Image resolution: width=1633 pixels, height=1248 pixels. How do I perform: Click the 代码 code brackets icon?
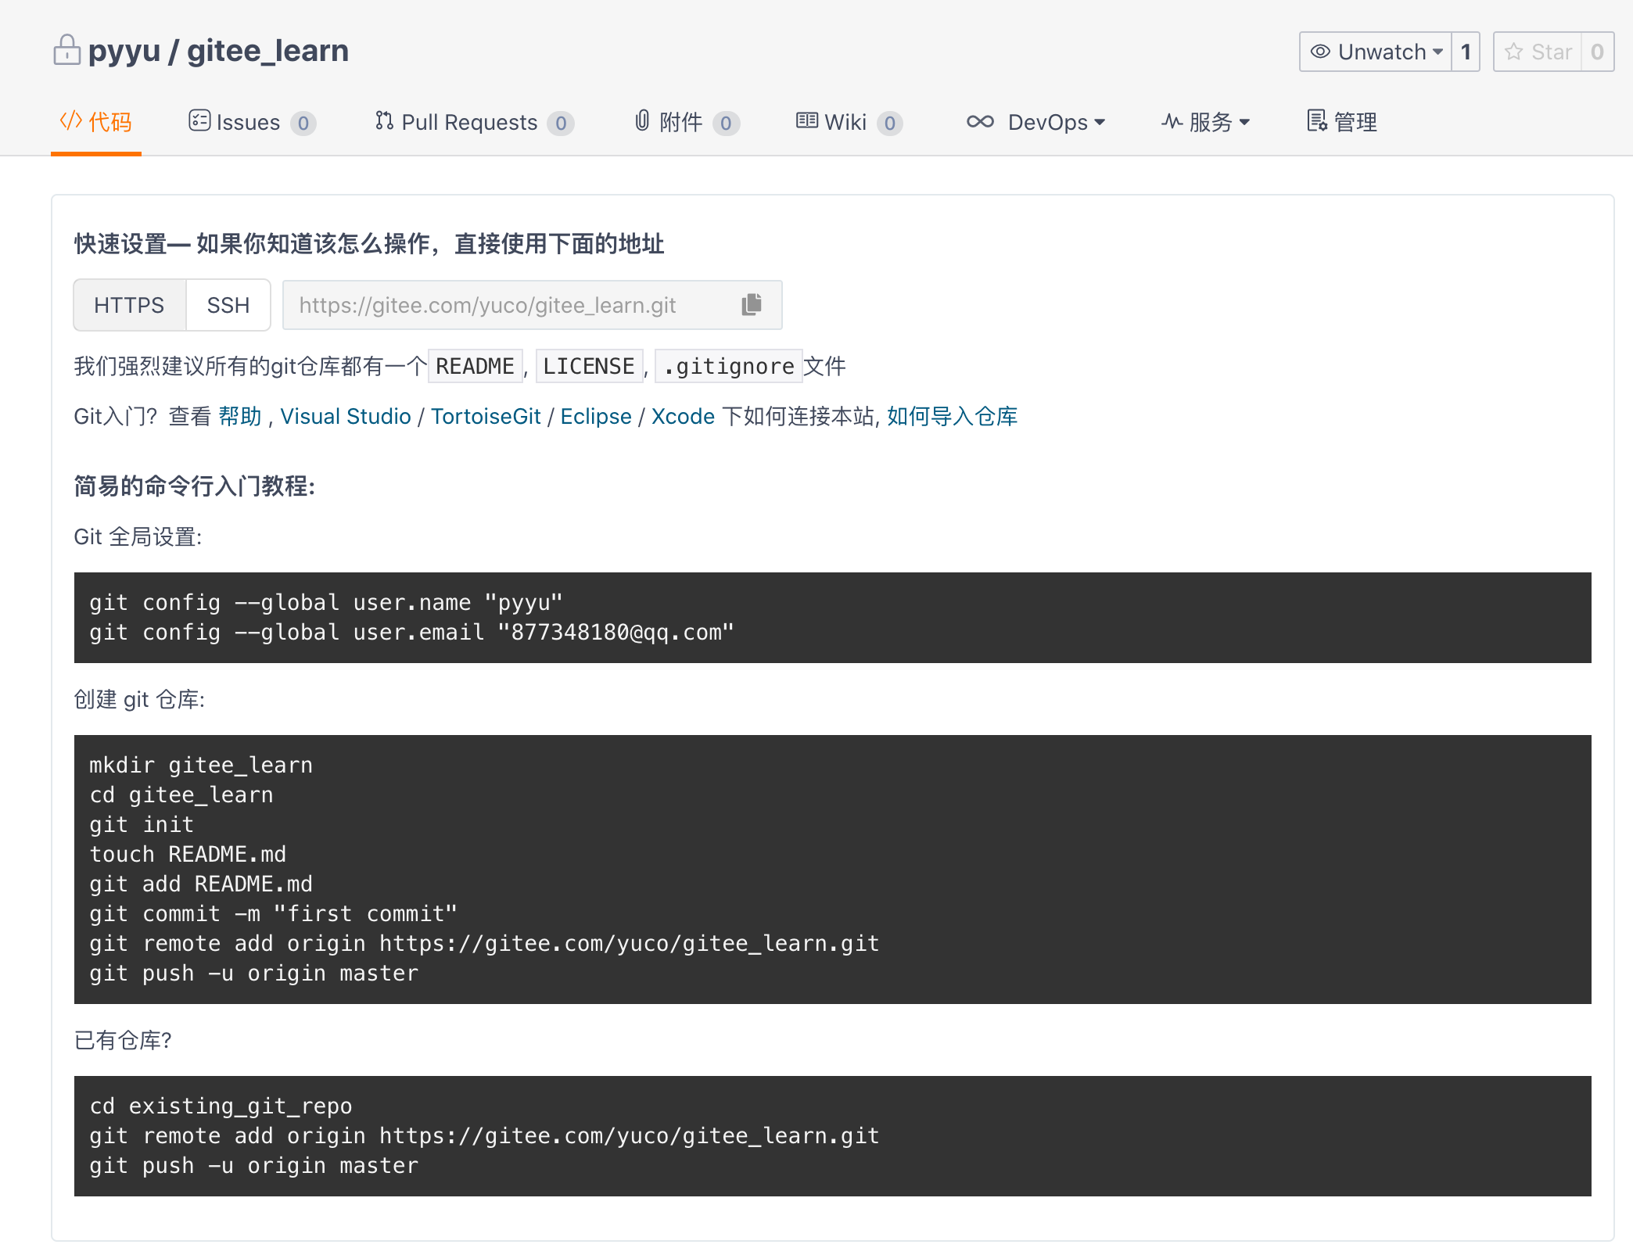(71, 121)
